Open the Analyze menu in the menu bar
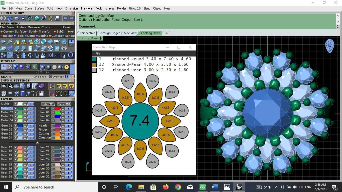The width and height of the screenshot is (342, 192). click(109, 8)
